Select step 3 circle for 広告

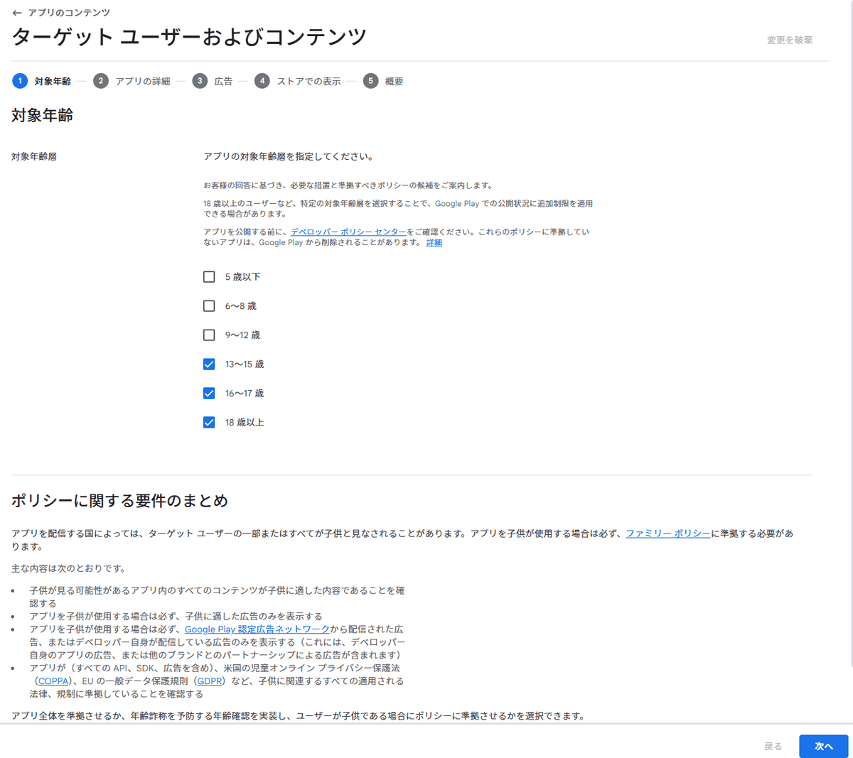200,81
